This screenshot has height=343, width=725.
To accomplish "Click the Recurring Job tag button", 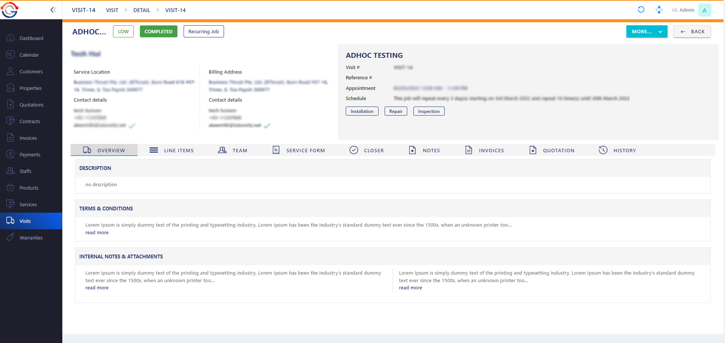I will [203, 32].
